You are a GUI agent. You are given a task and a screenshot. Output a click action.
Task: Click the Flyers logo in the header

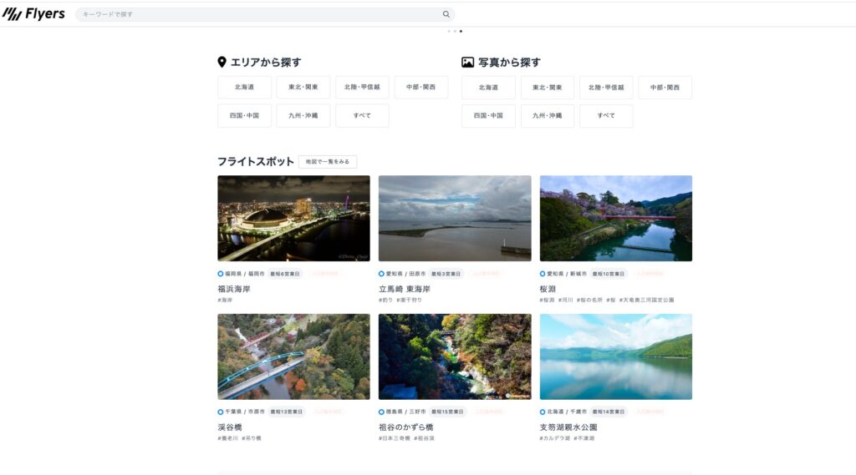[x=33, y=14]
